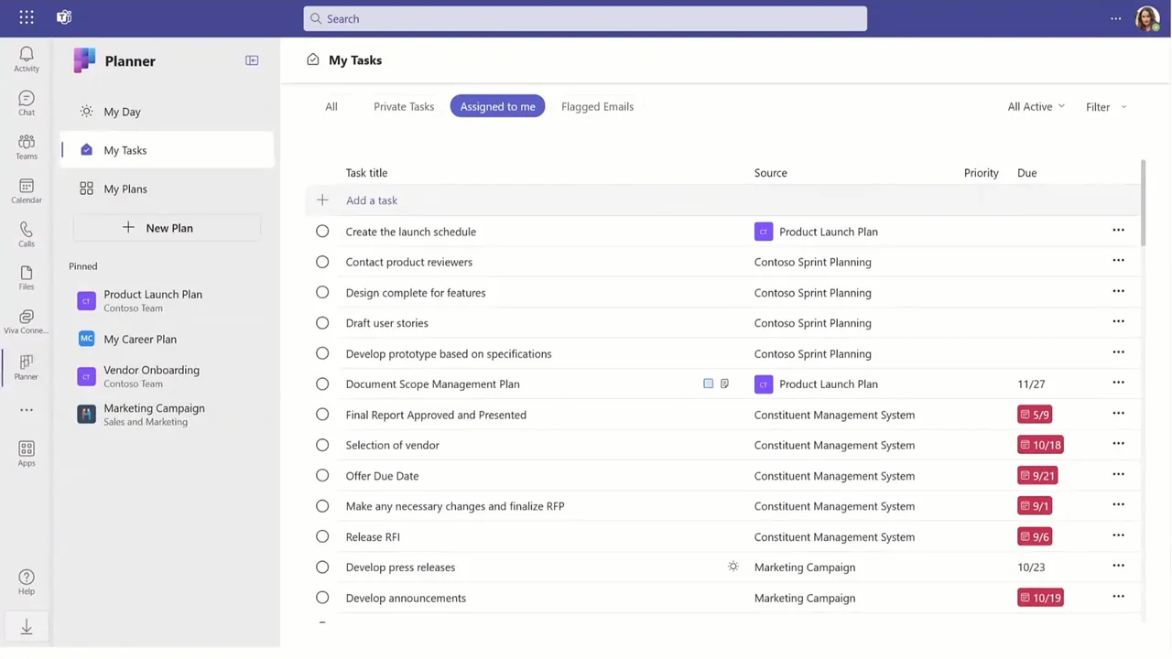Open more options for Draft user stories
The width and height of the screenshot is (1172, 659).
click(1118, 321)
